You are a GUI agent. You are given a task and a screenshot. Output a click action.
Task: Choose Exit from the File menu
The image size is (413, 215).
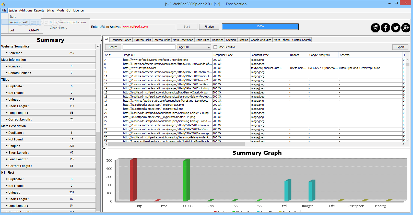tap(22, 30)
